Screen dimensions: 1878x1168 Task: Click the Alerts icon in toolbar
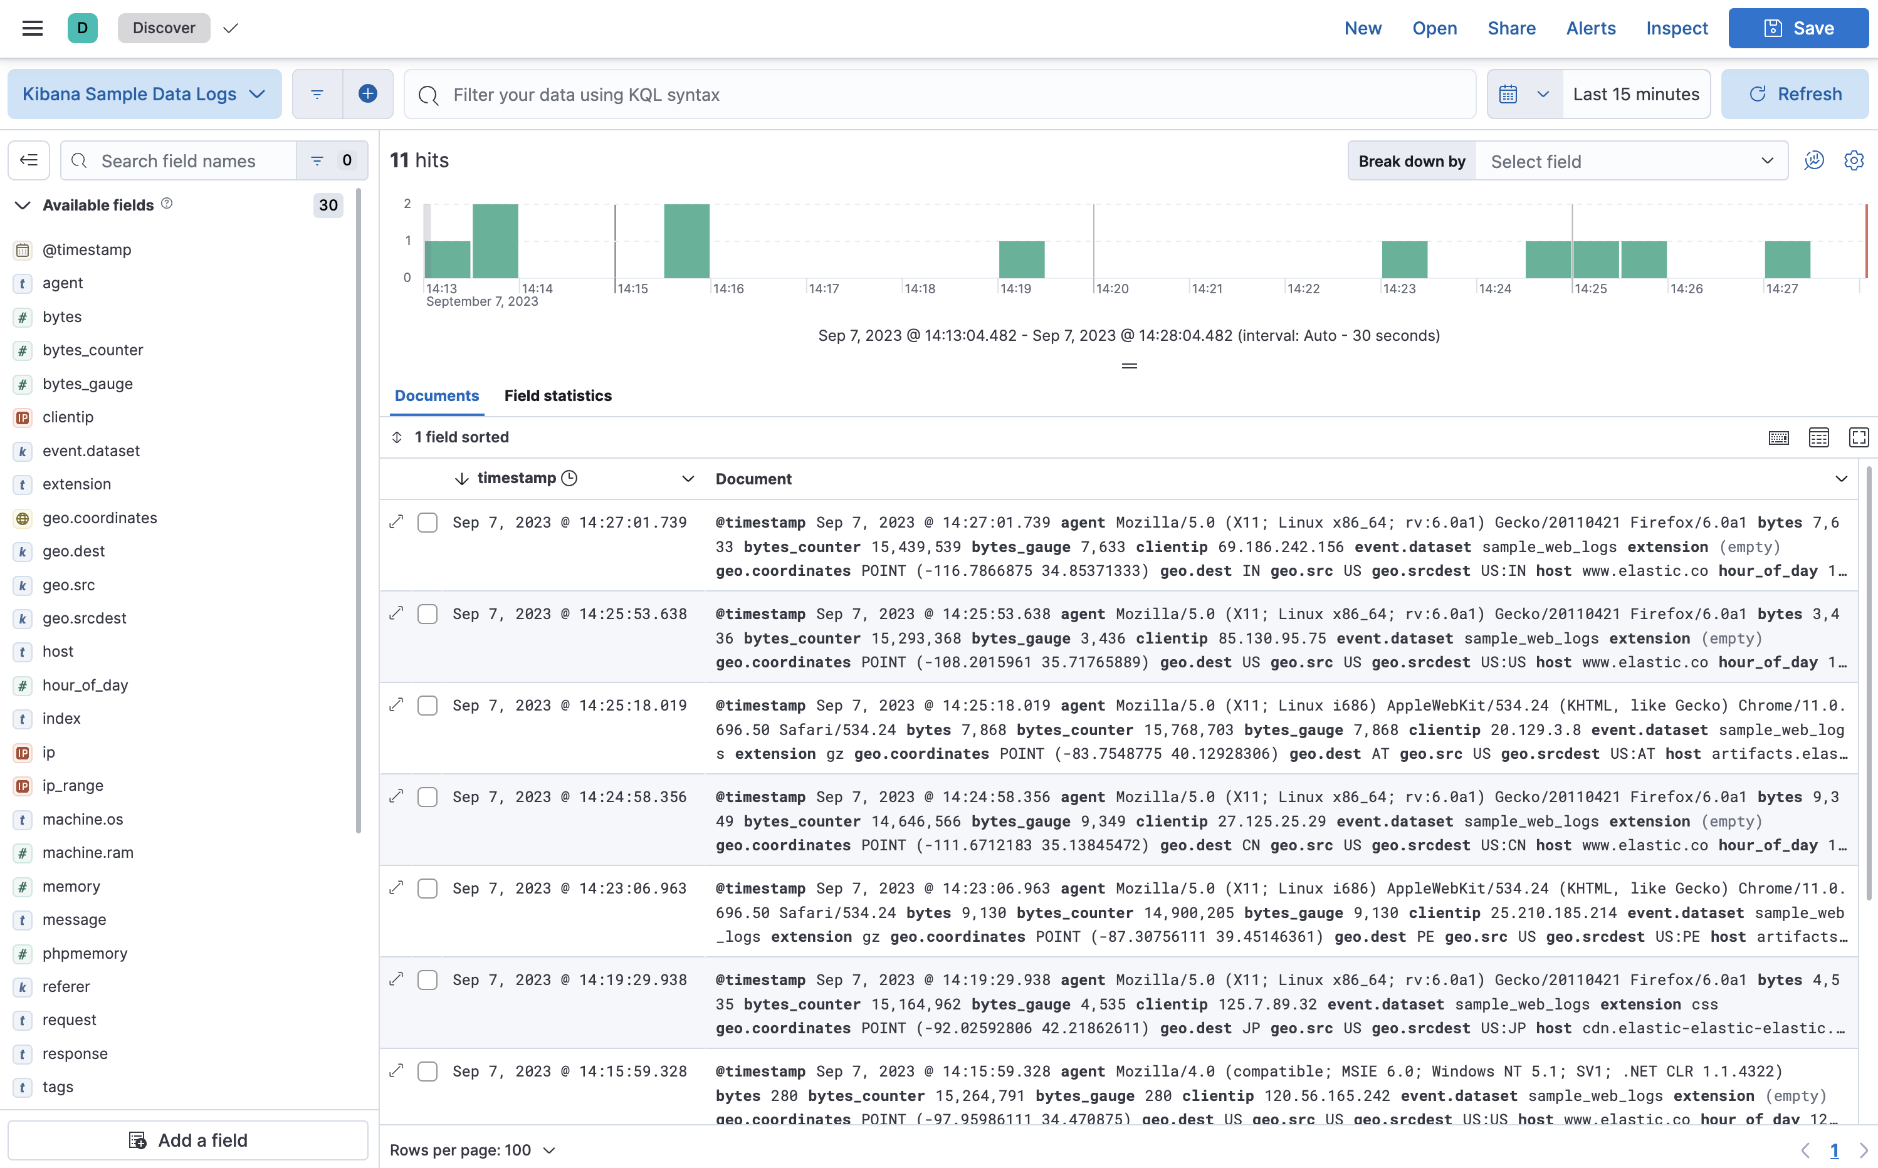1590,28
